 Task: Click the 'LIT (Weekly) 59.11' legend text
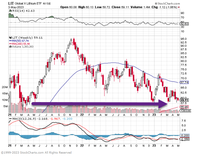click(27, 38)
